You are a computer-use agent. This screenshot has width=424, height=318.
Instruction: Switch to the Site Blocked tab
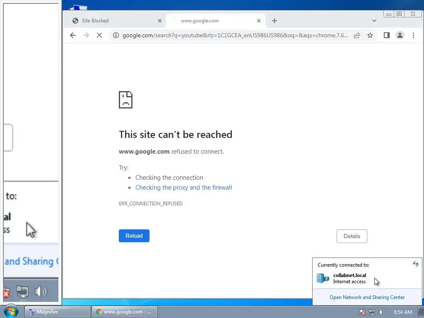tap(117, 21)
